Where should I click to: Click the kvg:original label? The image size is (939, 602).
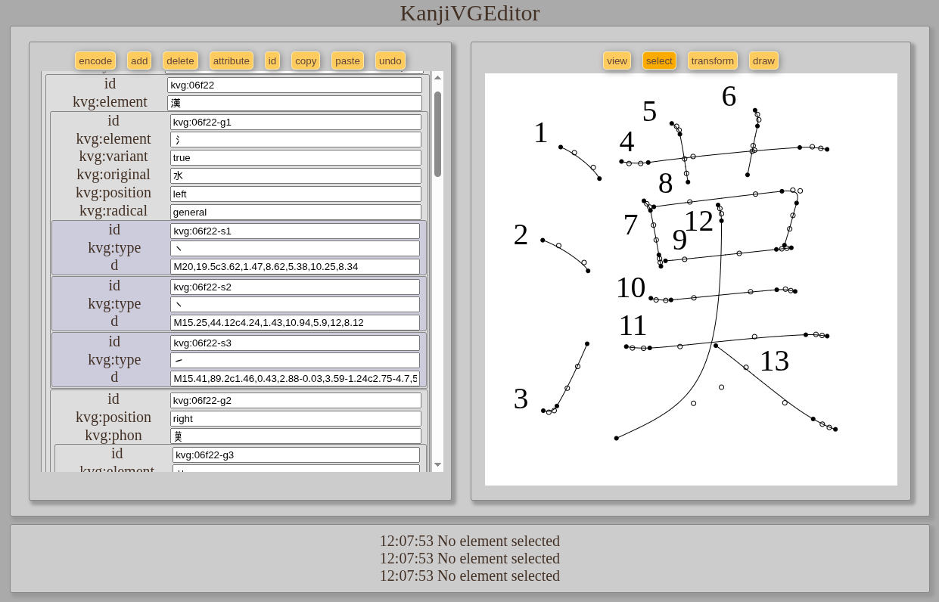point(113,175)
